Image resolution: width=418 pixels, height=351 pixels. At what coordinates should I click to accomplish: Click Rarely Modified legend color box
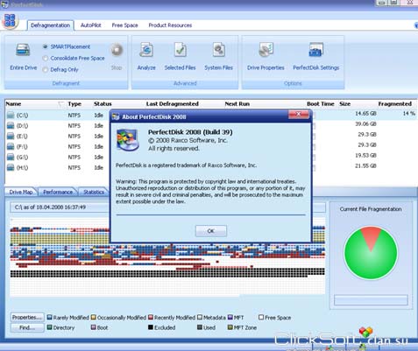(50, 317)
